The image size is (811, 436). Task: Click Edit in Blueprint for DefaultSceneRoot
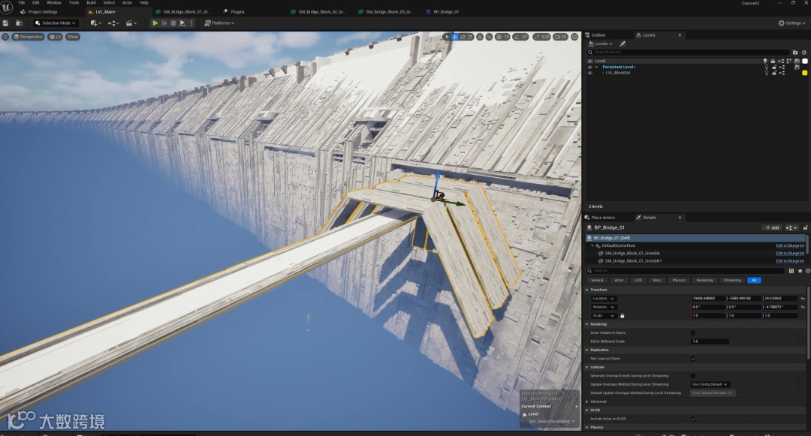pyautogui.click(x=790, y=245)
